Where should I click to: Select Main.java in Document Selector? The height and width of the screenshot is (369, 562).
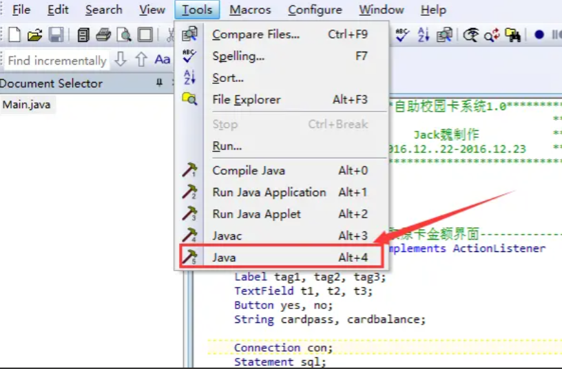pos(27,105)
